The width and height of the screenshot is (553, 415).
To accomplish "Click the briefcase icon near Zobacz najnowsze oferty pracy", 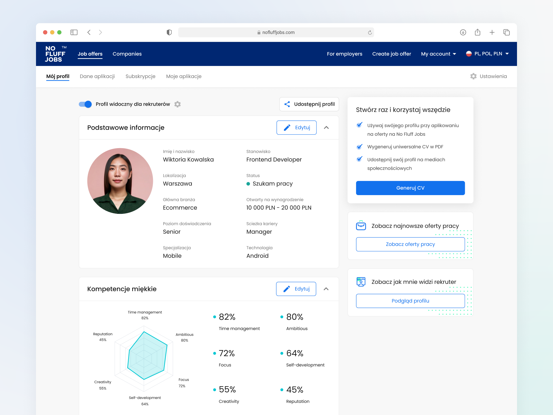I will tap(361, 226).
